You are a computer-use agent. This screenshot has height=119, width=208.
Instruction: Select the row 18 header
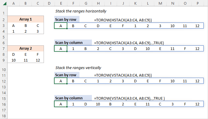3,116
